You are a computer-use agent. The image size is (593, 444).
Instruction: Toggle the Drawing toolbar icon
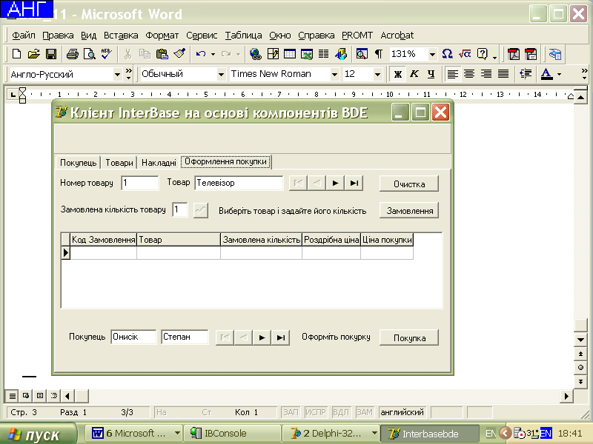(341, 54)
